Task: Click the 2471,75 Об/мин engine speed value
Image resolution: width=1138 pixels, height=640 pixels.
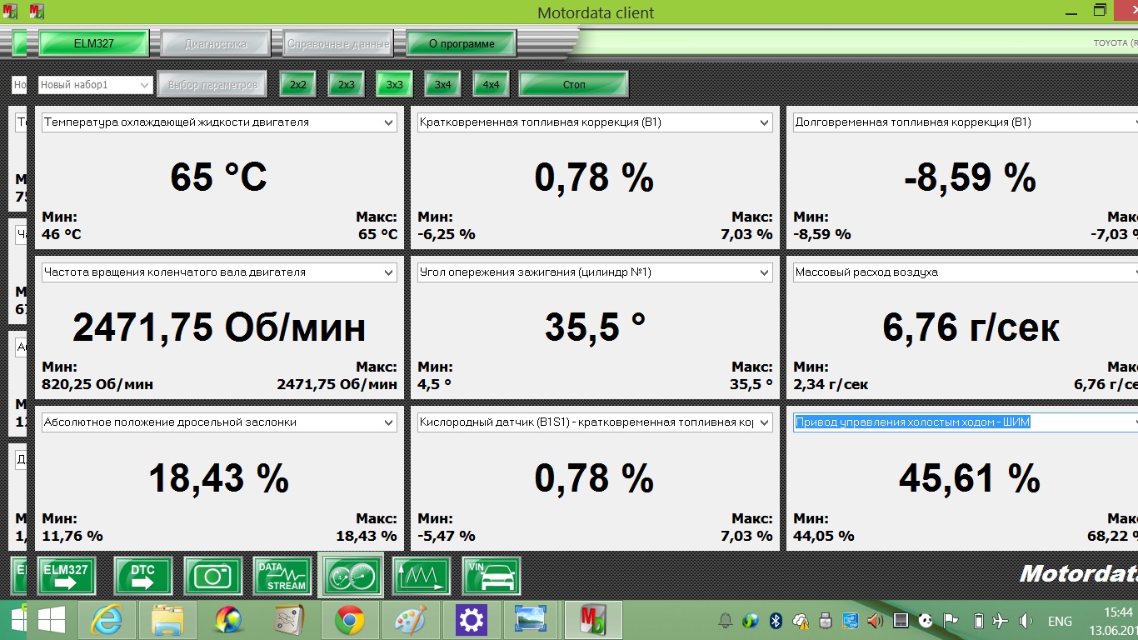Action: point(219,327)
